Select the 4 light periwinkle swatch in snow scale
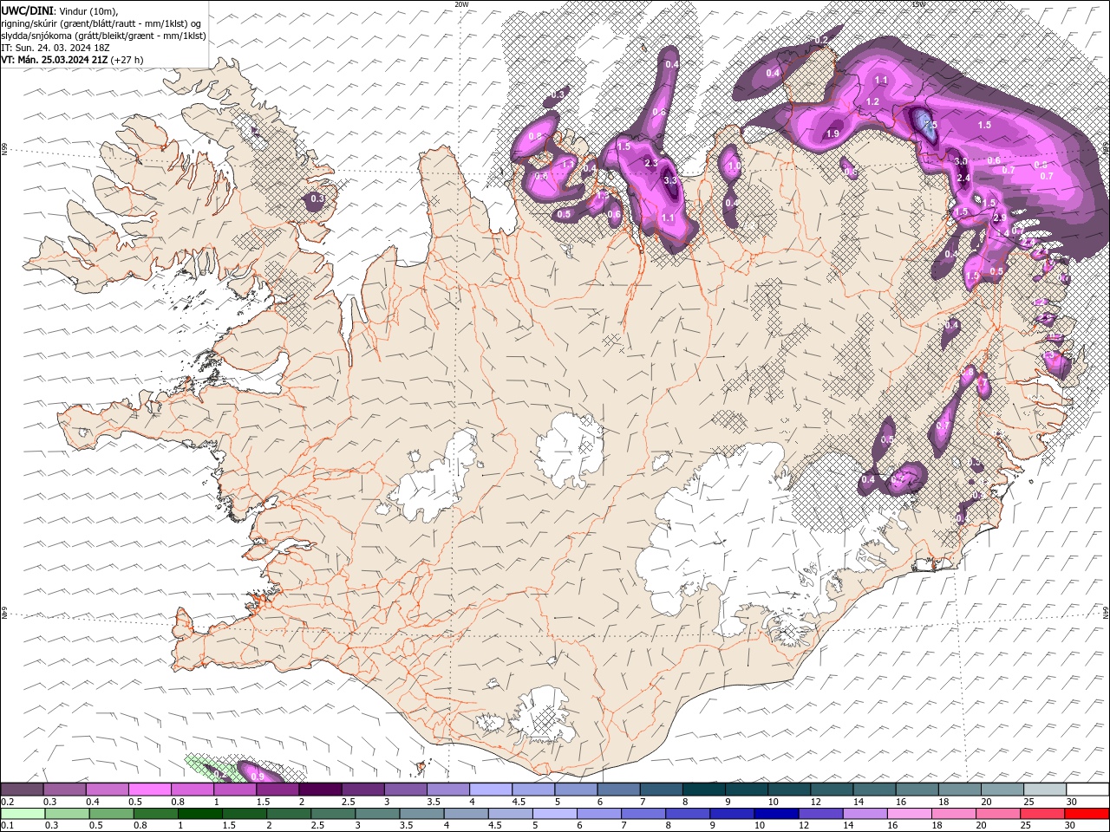Viewport: 1110px width, 832px height. tap(489, 790)
